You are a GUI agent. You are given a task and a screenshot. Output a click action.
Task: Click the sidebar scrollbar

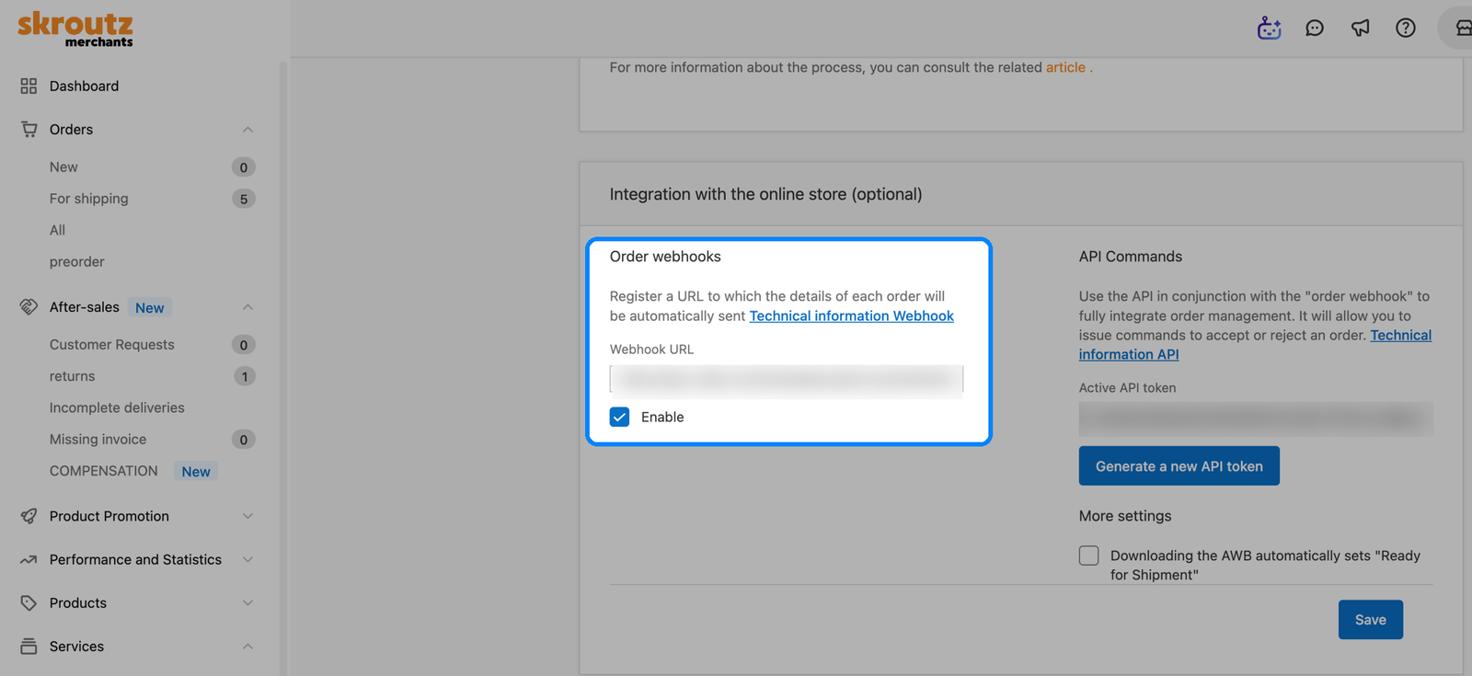[x=283, y=368]
